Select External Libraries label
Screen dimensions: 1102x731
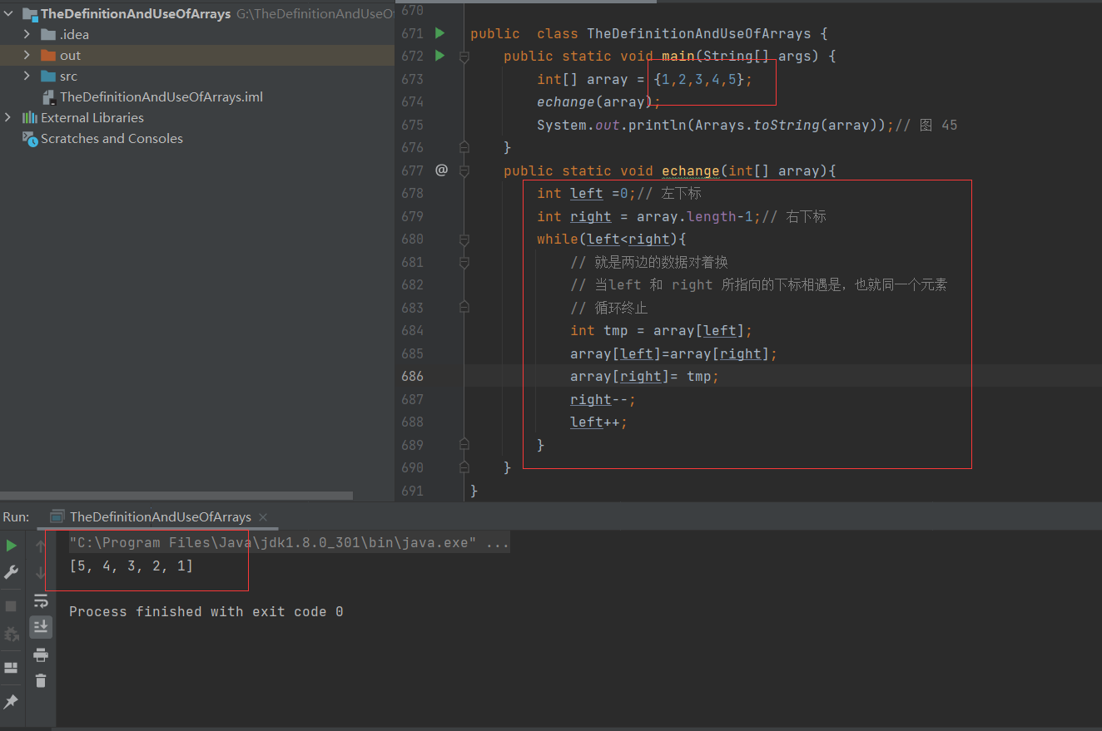pos(92,117)
